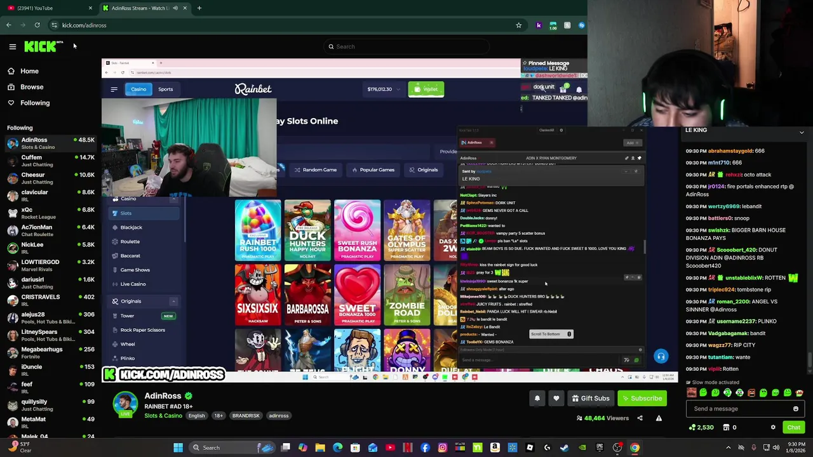
Task: Click the taskbar Search box
Action: pos(232,447)
